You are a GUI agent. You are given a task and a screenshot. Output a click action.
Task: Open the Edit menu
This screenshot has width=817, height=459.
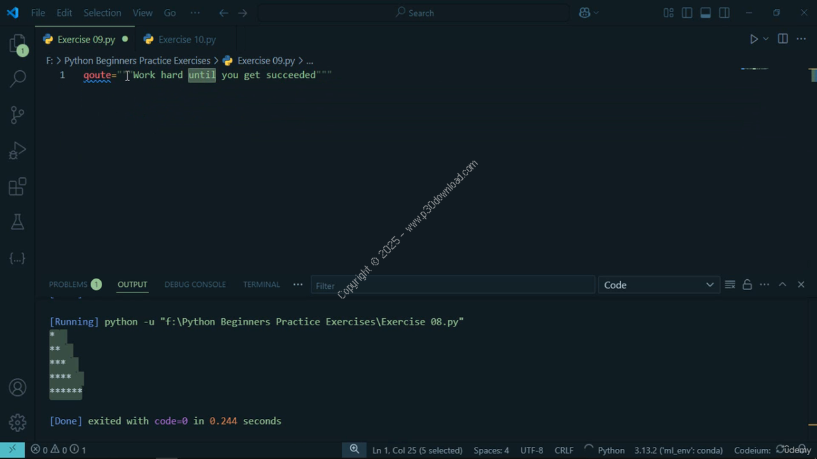point(64,13)
